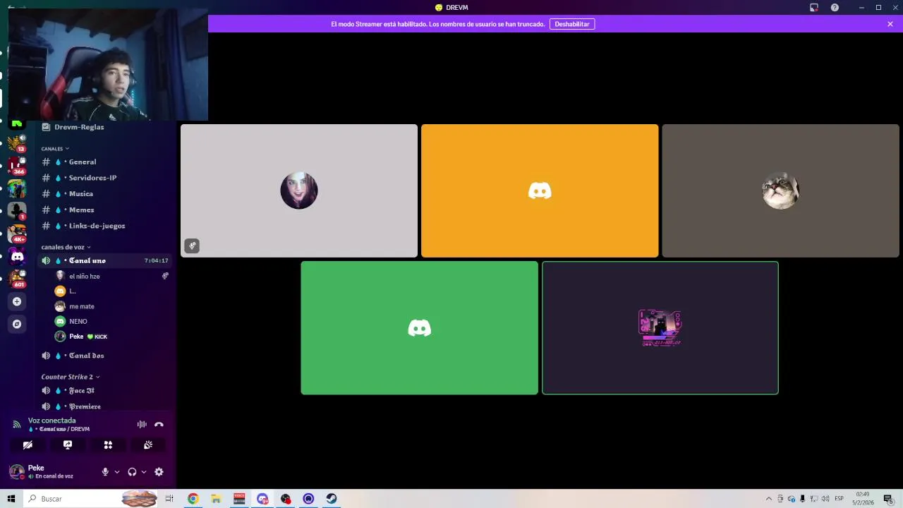903x508 pixels.
Task: Open server icon with 13 badge
Action: (x=16, y=144)
